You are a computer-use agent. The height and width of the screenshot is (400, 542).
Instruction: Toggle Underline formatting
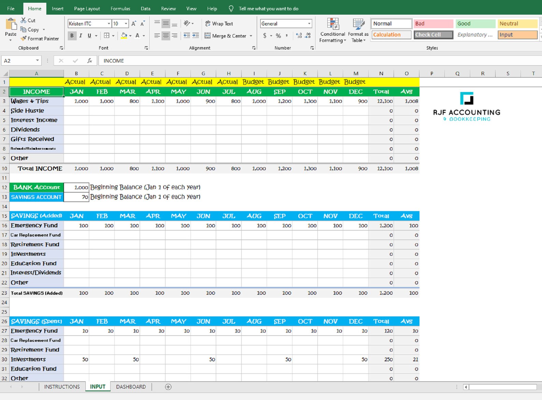(x=89, y=35)
